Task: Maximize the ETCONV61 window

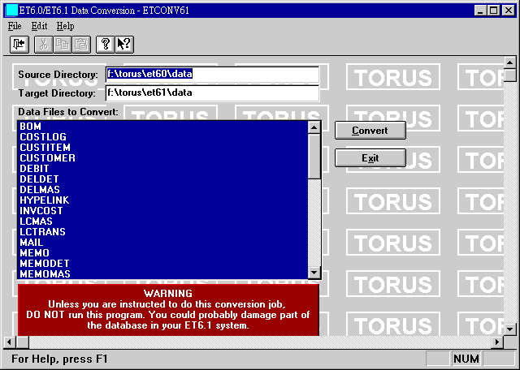Action: (x=493, y=11)
